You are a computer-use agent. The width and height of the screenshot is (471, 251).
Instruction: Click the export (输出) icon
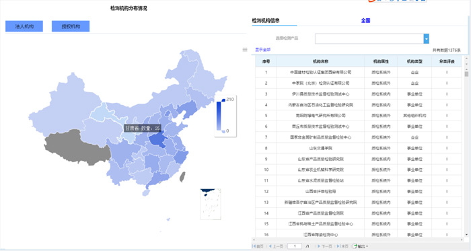click(355, 246)
